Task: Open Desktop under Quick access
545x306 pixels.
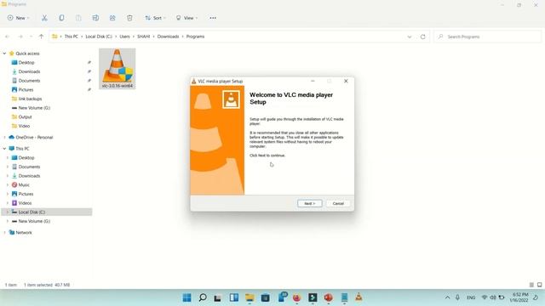Action: click(26, 62)
